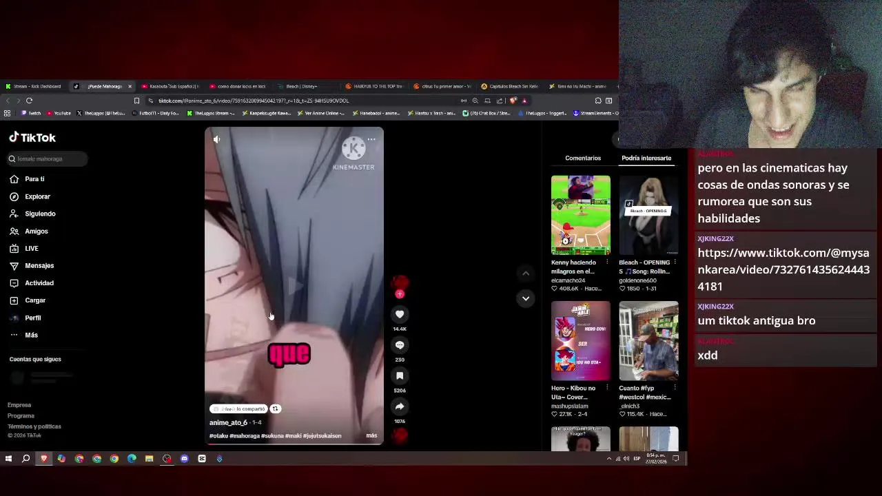
Task: Switch to the Comentarios tab
Action: pyautogui.click(x=583, y=158)
